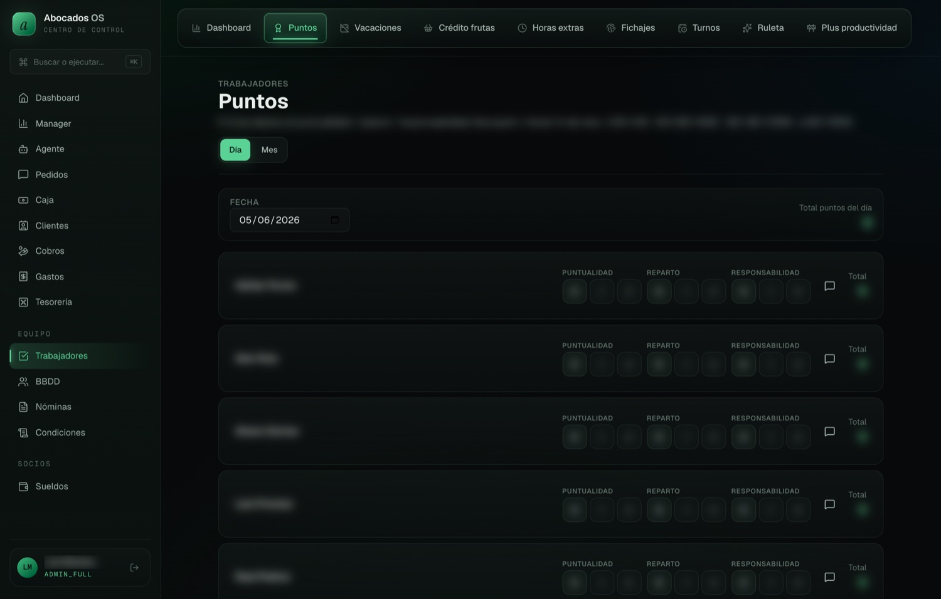This screenshot has width=941, height=599.
Task: Select the Puntos top tab
Action: (x=295, y=28)
